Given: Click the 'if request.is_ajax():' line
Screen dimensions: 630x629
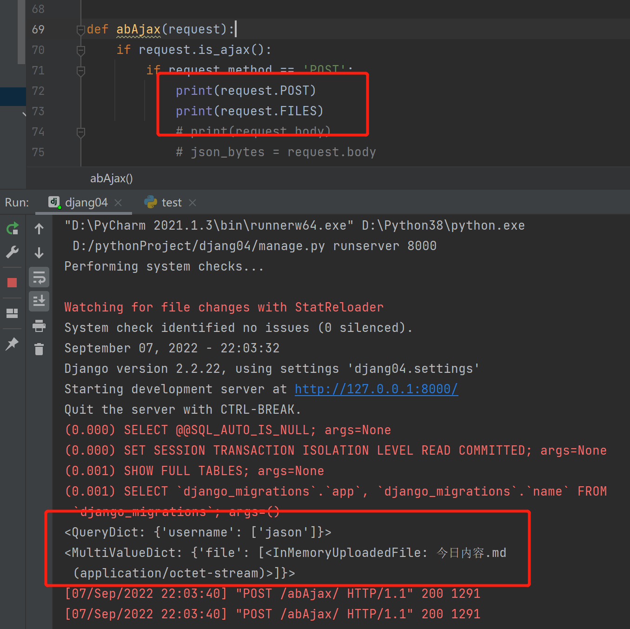Looking at the screenshot, I should click(x=194, y=50).
